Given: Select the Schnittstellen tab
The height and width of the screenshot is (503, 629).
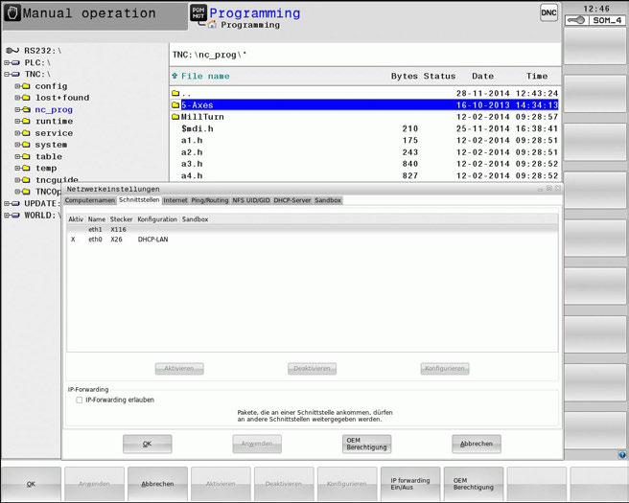Looking at the screenshot, I should (x=139, y=199).
